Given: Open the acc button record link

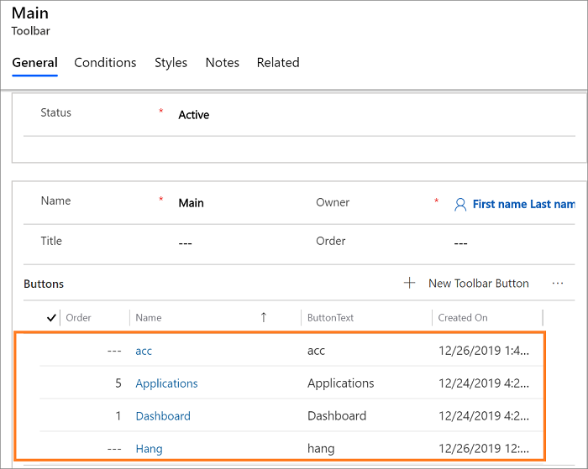Looking at the screenshot, I should click(144, 351).
